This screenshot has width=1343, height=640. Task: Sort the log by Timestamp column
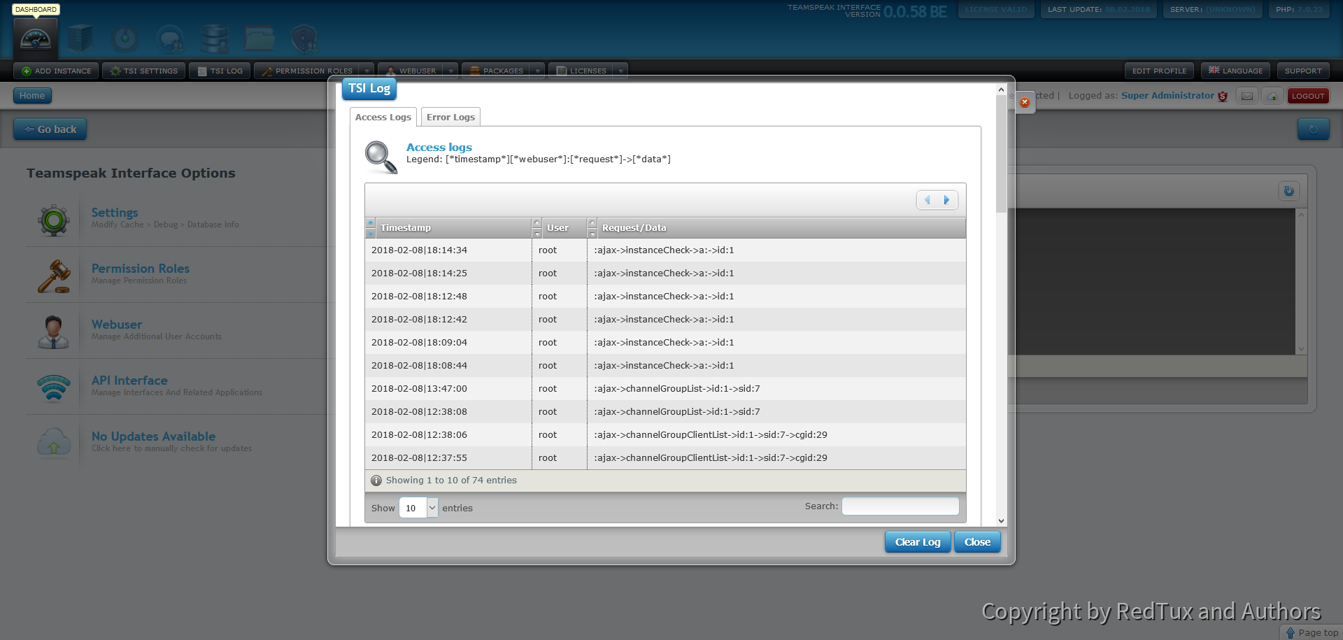448,228
